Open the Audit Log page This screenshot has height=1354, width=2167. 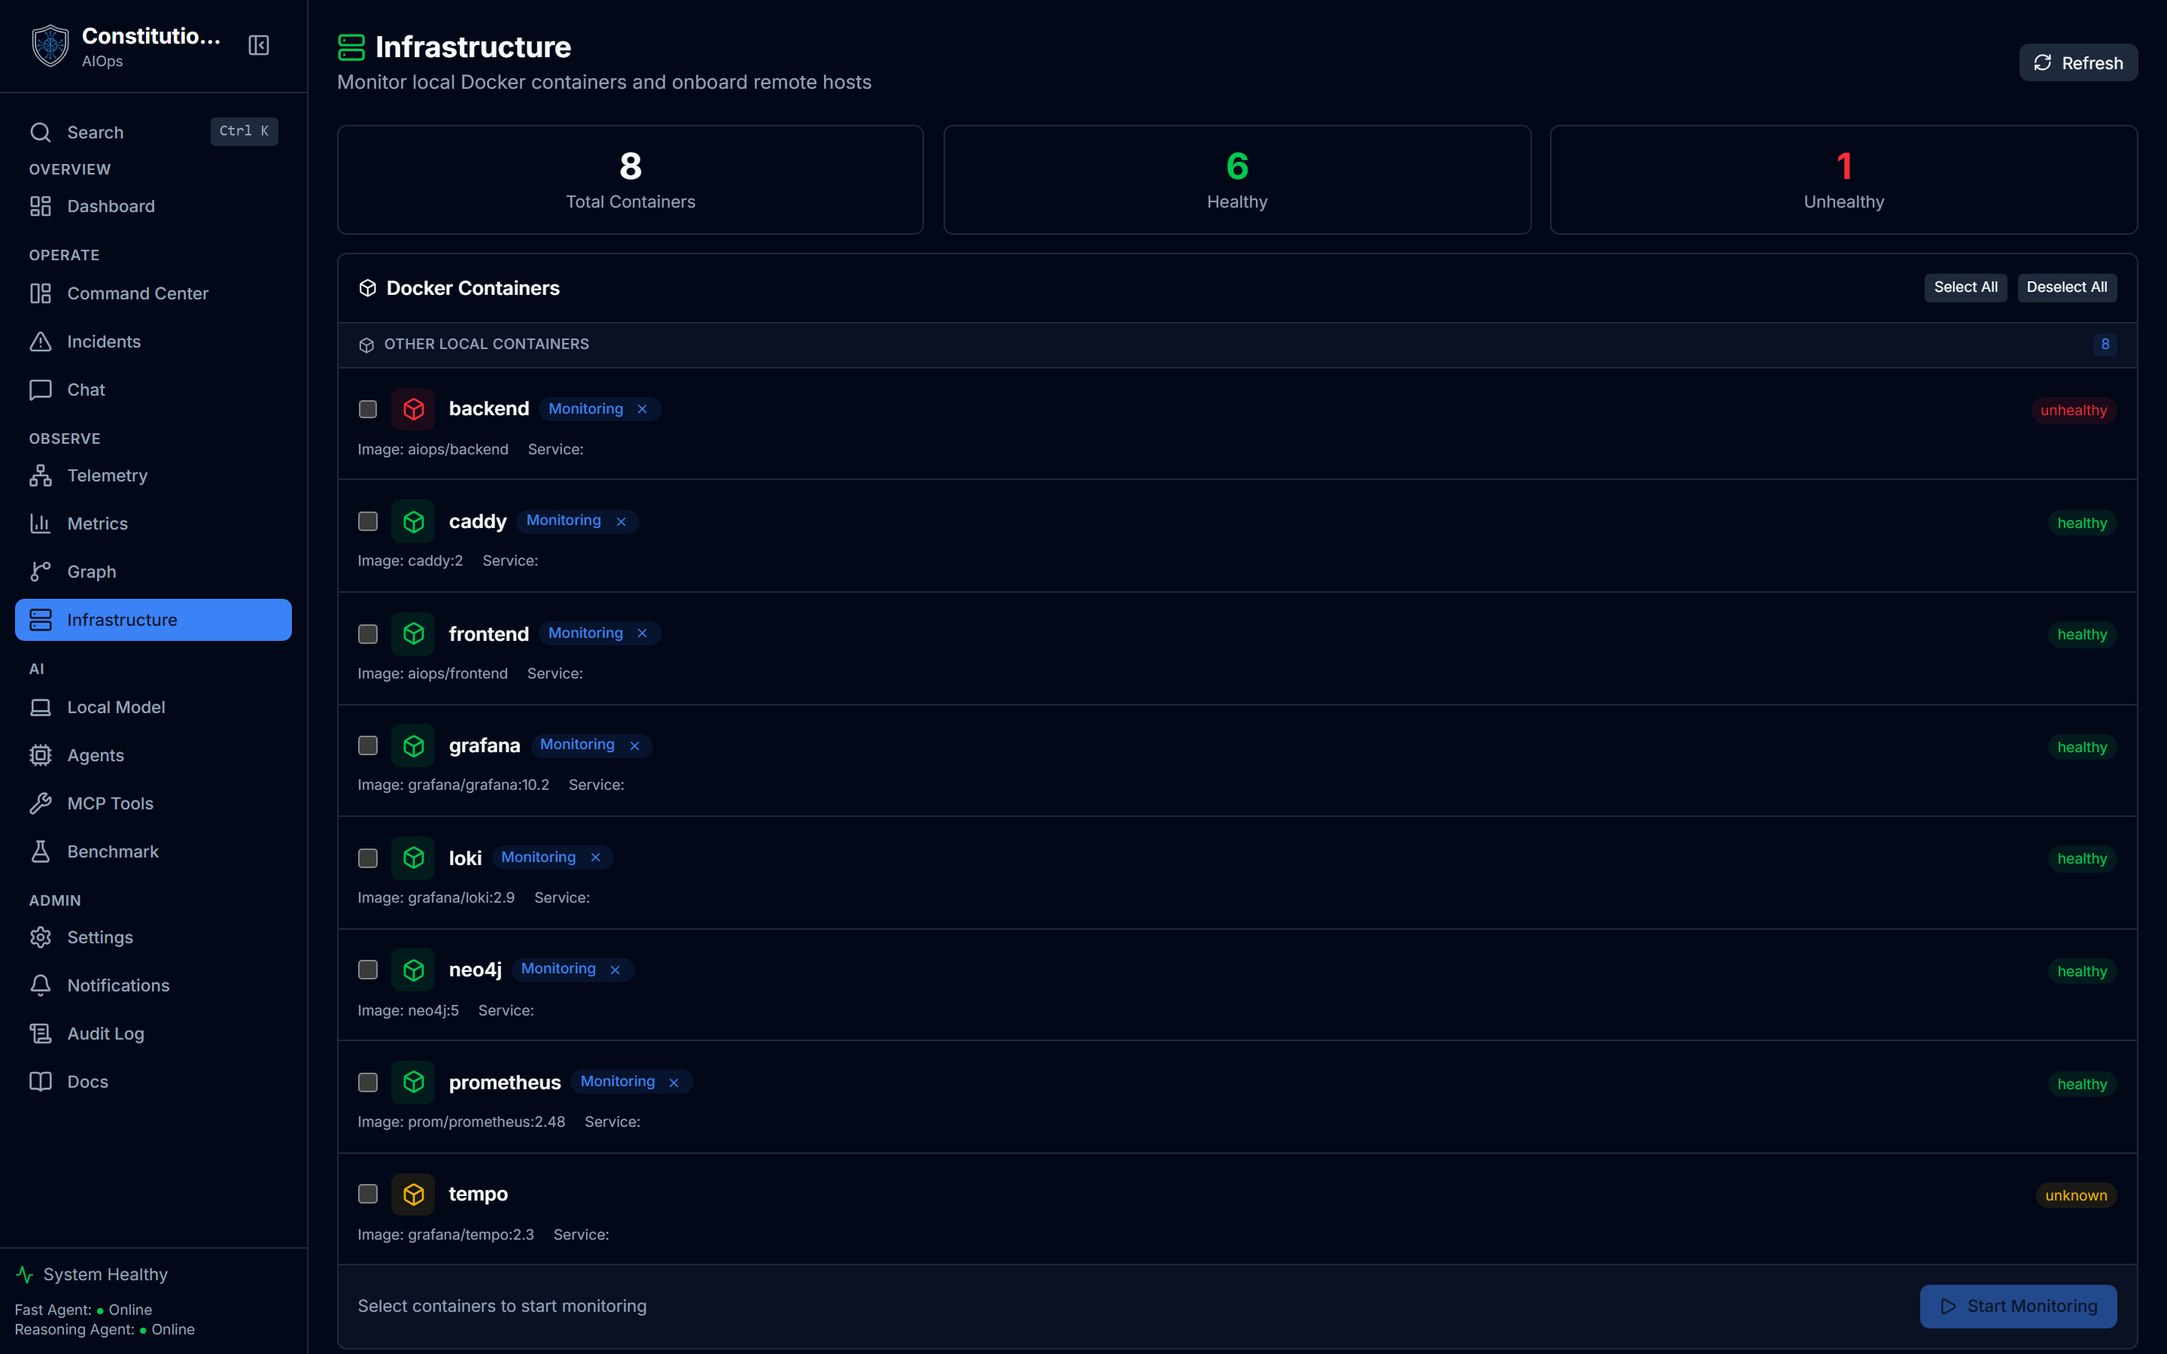click(x=153, y=1034)
